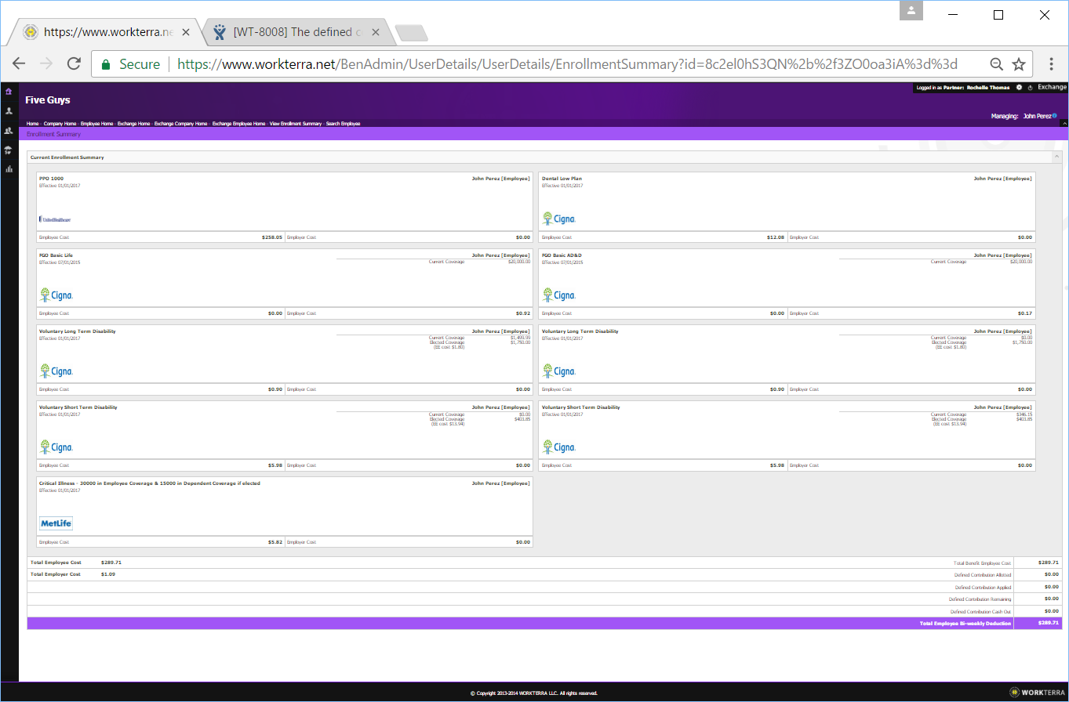Switch to the workterra.net browser tab

(x=107, y=32)
